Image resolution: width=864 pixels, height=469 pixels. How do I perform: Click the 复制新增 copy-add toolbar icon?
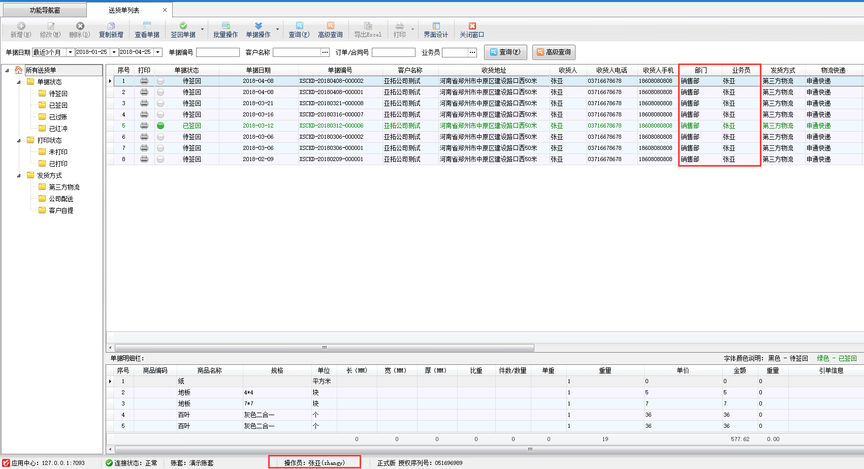coord(111,26)
